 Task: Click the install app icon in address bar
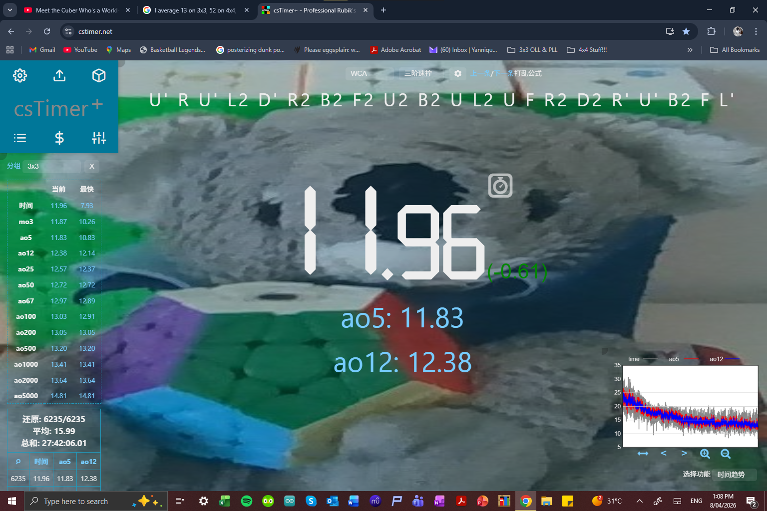(670, 31)
